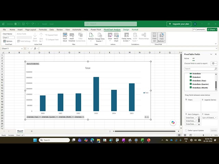Open the Power Pivot tab
219x164 pixels.
(x=96, y=30)
